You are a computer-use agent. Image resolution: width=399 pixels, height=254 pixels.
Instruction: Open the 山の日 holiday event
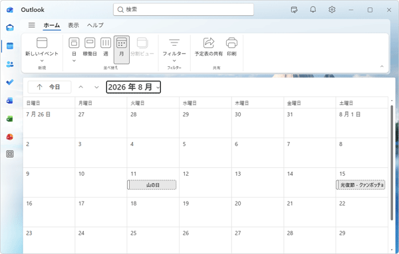tap(152, 185)
